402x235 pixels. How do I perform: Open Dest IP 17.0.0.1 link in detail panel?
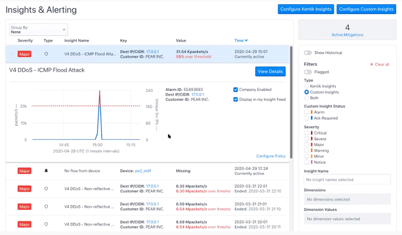[198, 94]
